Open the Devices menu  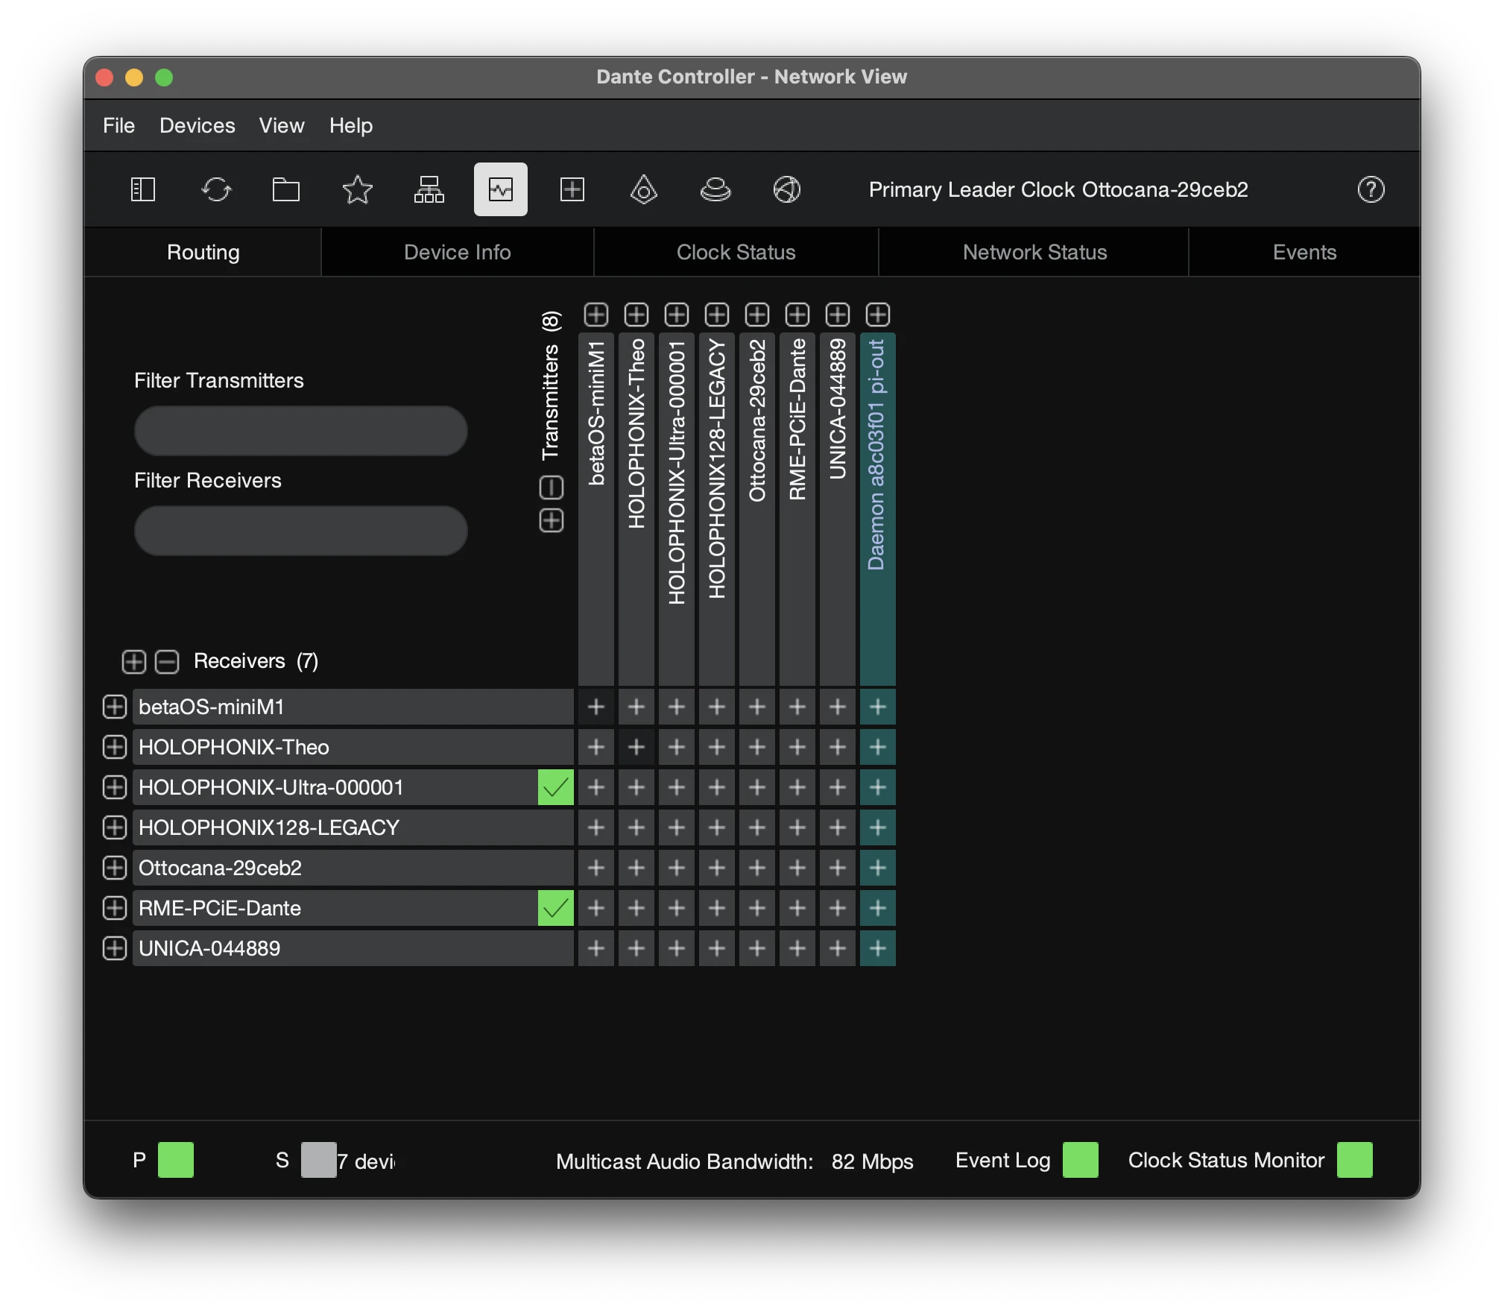pyautogui.click(x=198, y=125)
